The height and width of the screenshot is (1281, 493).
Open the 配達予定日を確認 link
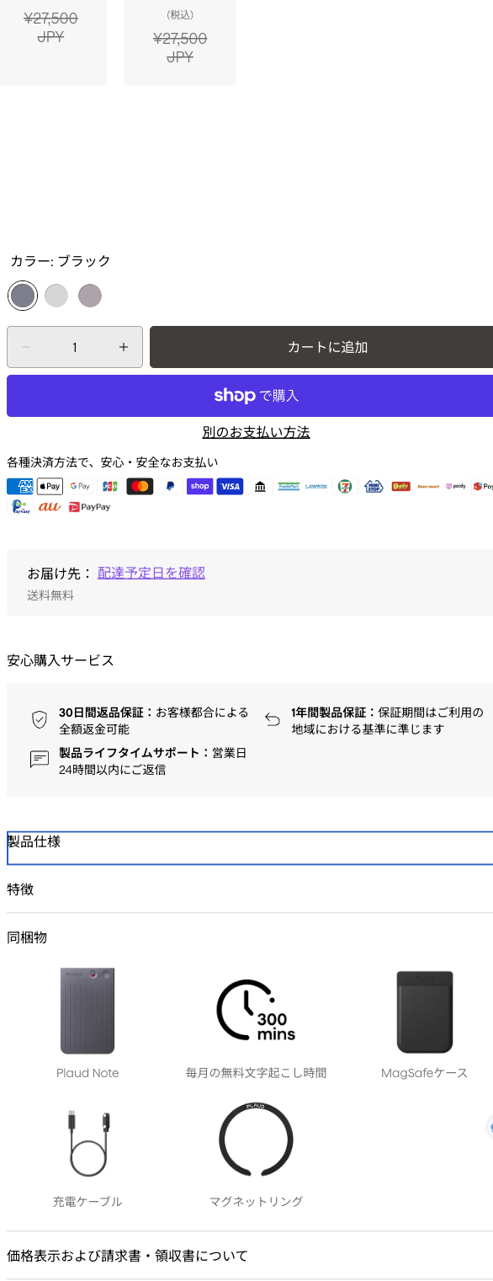point(151,573)
